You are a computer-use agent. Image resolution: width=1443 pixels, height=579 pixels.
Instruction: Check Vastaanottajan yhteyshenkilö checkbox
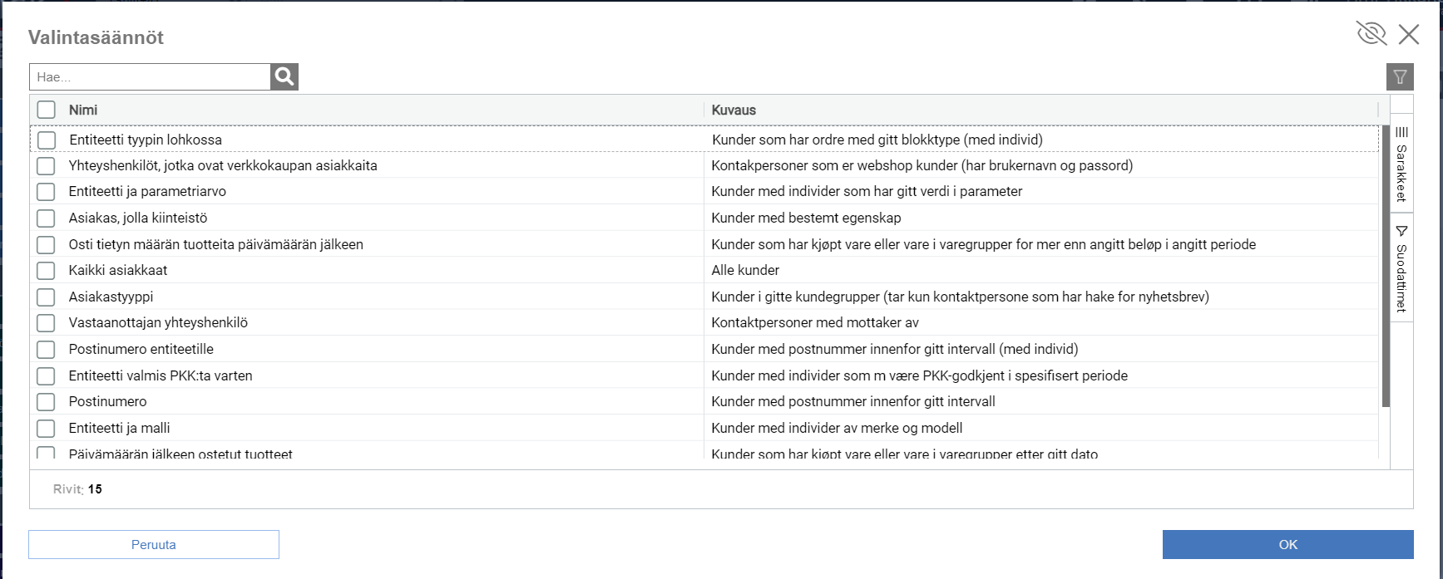pos(47,323)
